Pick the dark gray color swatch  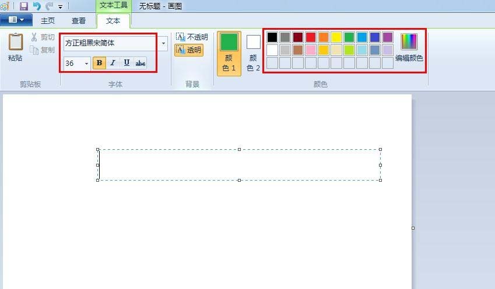tap(285, 37)
